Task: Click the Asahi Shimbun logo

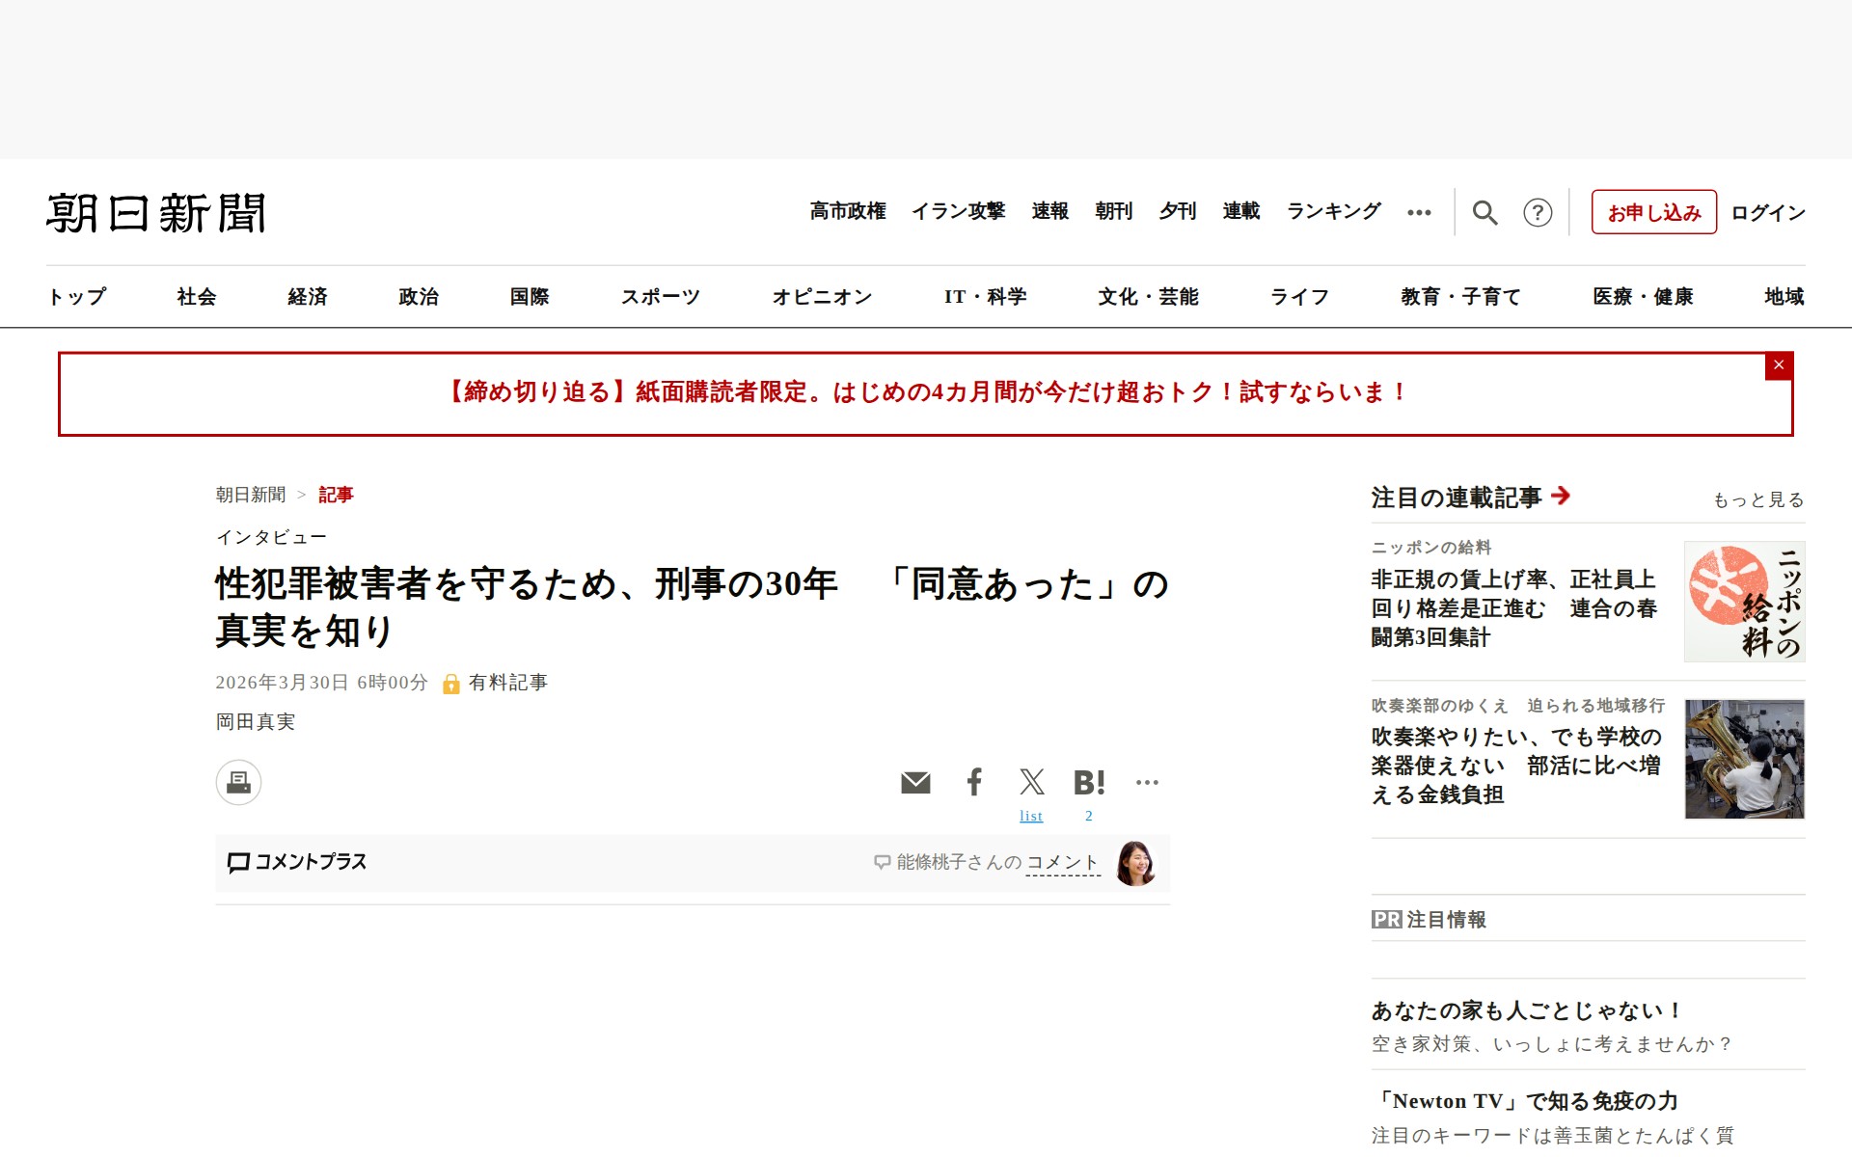Action: point(156,213)
